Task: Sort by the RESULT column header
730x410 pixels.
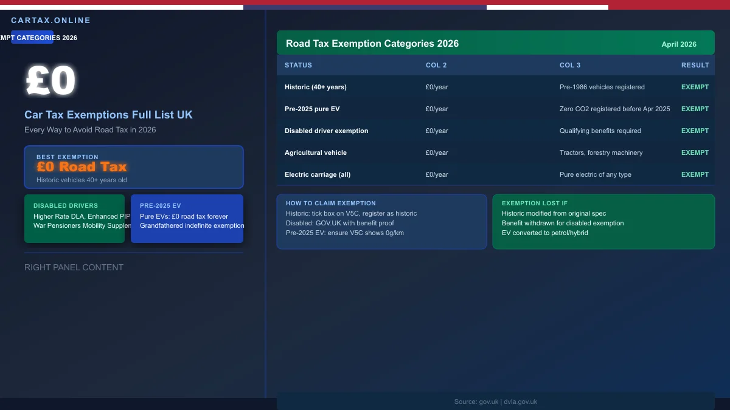Action: pos(695,65)
